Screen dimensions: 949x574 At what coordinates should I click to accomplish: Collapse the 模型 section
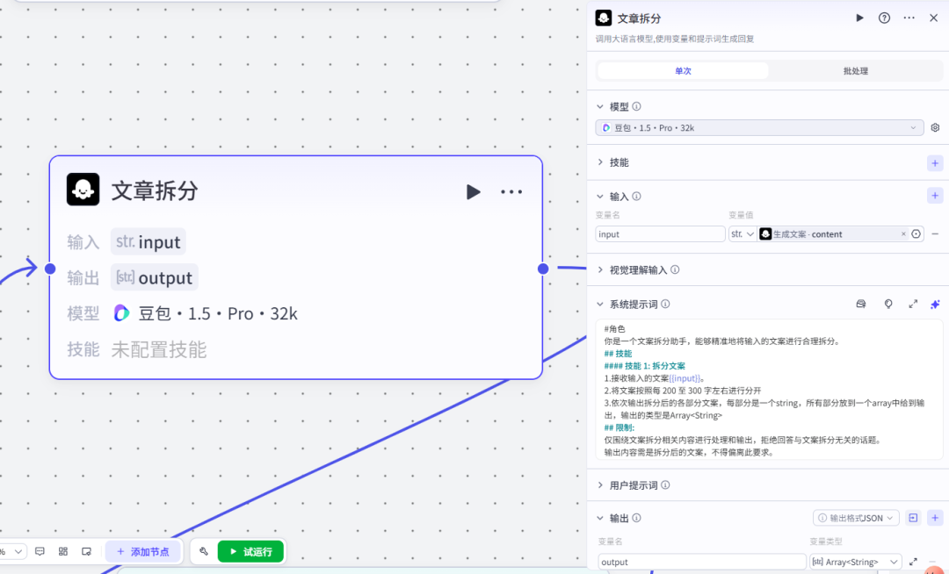click(x=600, y=106)
